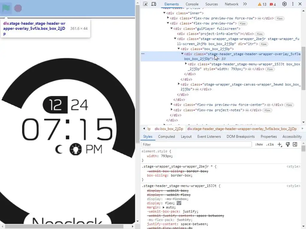The image size is (306, 229).
Task: Expand the margin: auto shorthand triangle
Action: pyautogui.click(x=163, y=208)
